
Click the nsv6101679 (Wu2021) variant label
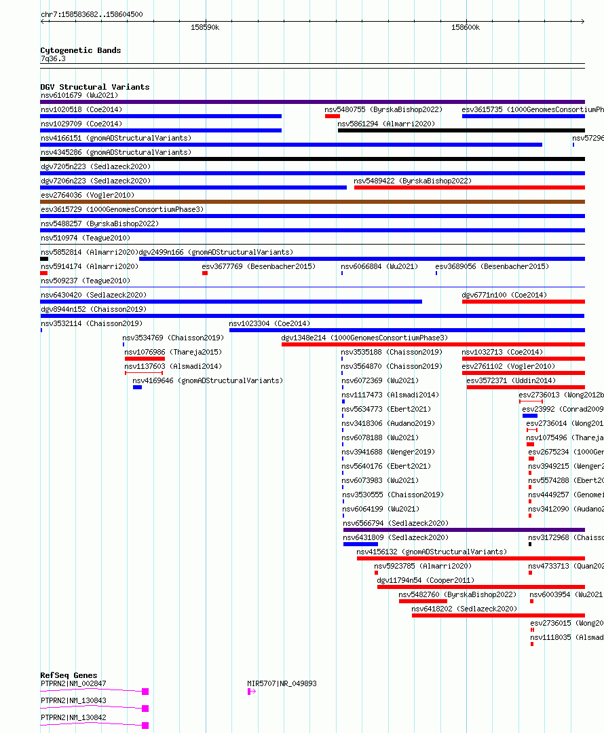click(79, 95)
